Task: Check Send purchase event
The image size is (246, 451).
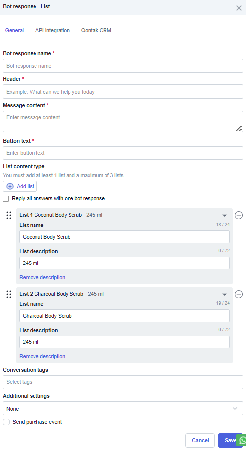Action: click(6, 422)
